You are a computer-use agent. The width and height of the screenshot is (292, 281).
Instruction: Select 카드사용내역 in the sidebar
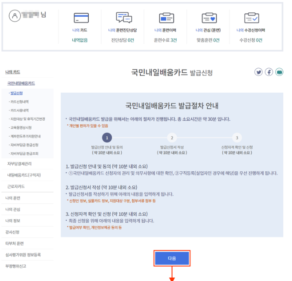[19, 110]
